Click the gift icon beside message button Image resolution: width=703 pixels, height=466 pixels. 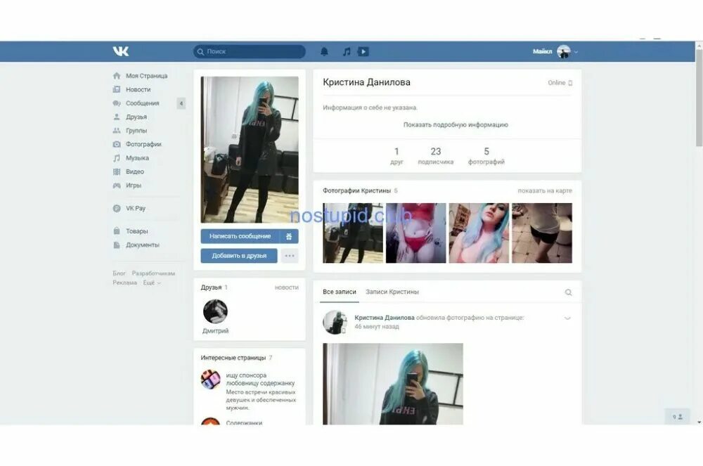(x=289, y=236)
